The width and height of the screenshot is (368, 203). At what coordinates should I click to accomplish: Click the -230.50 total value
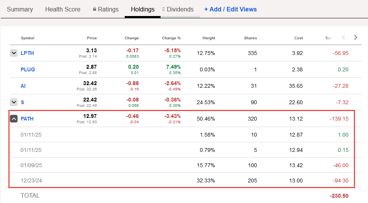point(339,196)
